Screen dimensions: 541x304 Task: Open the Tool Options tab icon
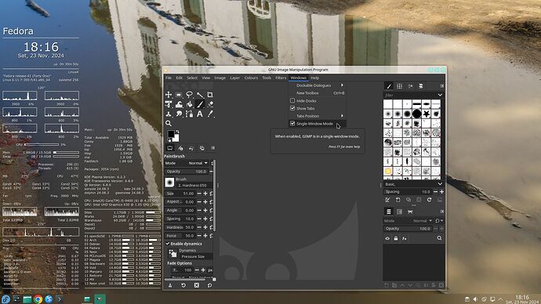[170, 148]
